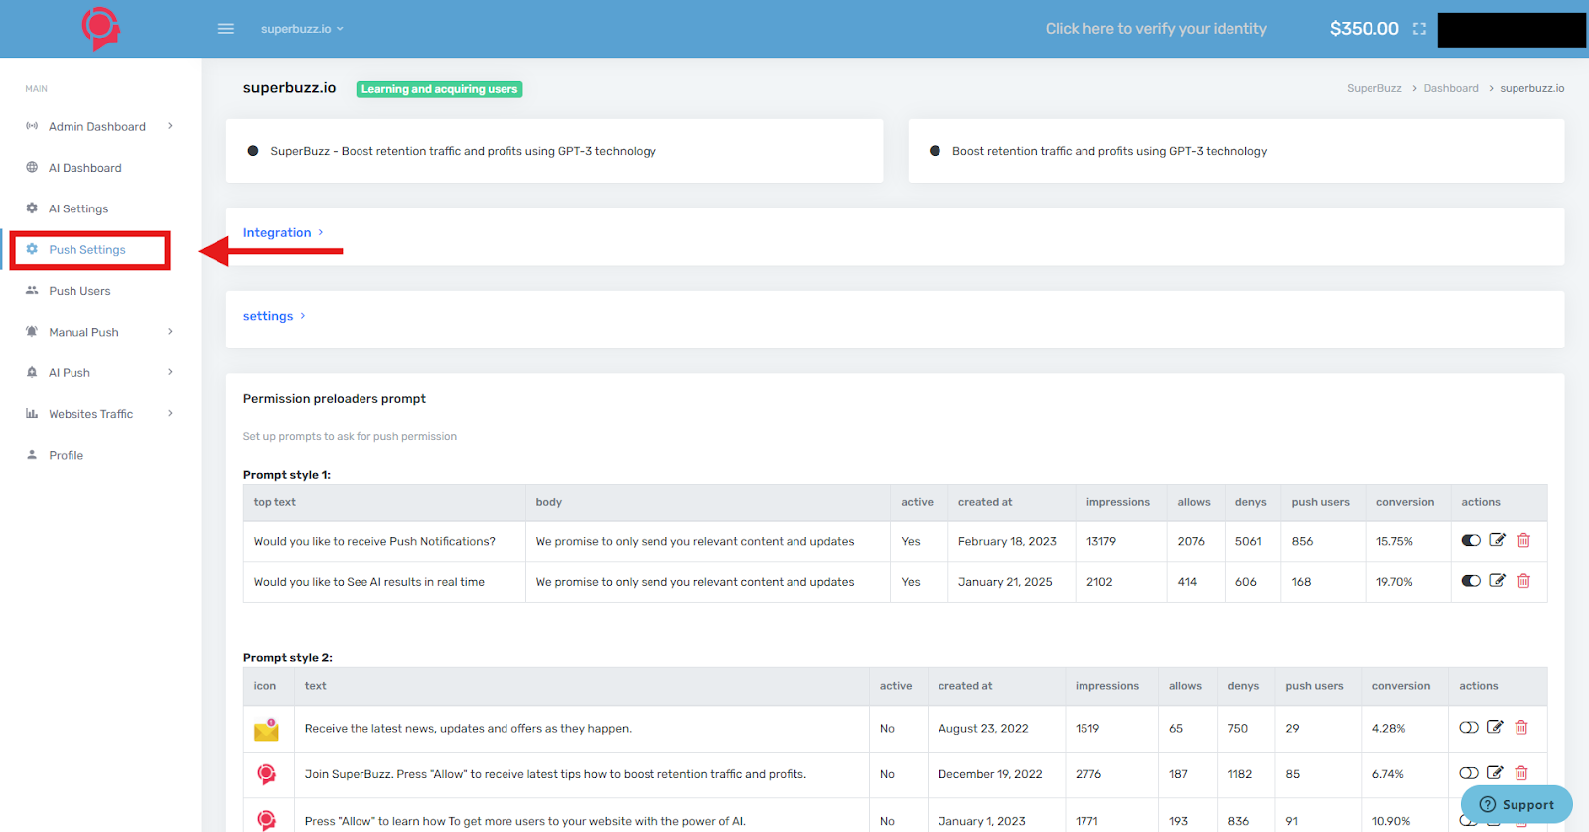Screen dimensions: 1589x832
Task: Click the $350.00 balance
Action: point(1364,29)
